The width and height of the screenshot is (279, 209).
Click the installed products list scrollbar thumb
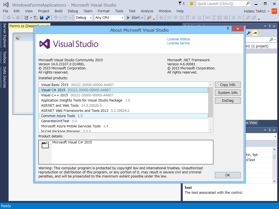pos(211,102)
